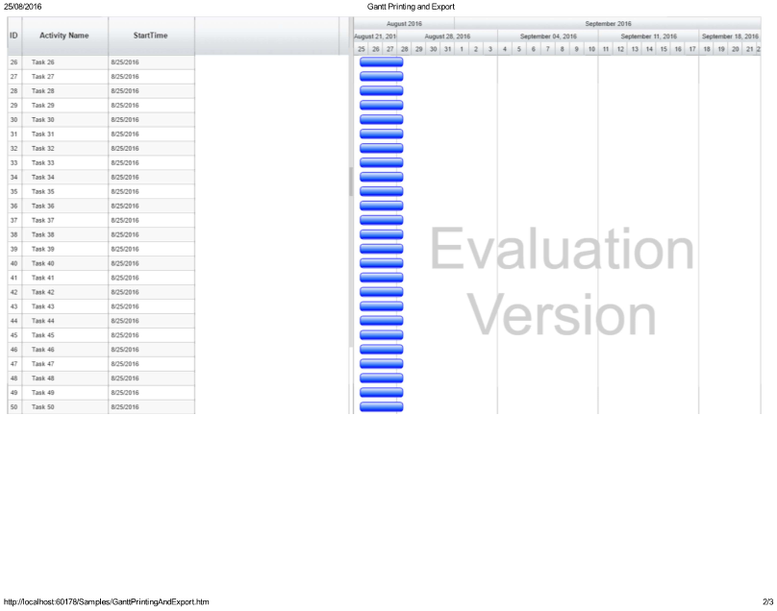Click the StartTime column header

coord(151,36)
